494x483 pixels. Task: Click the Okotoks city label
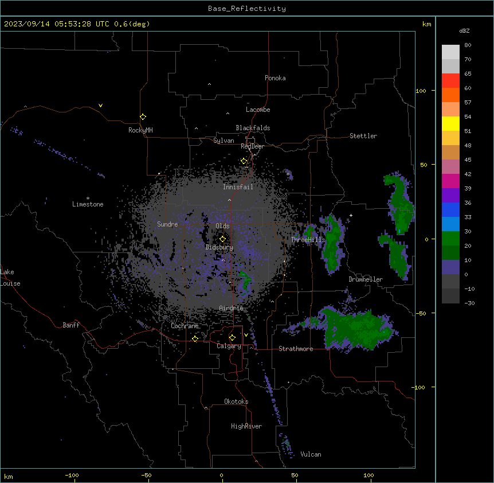pyautogui.click(x=236, y=402)
